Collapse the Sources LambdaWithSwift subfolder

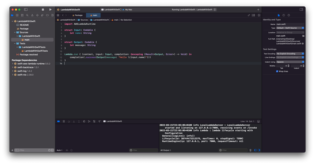coord(17,36)
